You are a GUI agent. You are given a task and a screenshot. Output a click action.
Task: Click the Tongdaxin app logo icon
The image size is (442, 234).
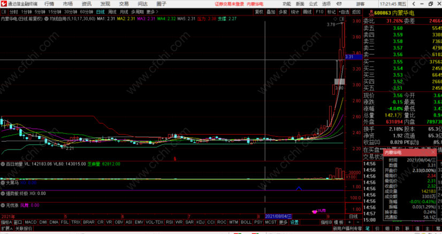(3, 4)
